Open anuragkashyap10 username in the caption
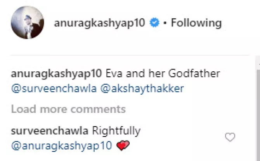This screenshot has height=161, width=260. pyautogui.click(x=56, y=74)
